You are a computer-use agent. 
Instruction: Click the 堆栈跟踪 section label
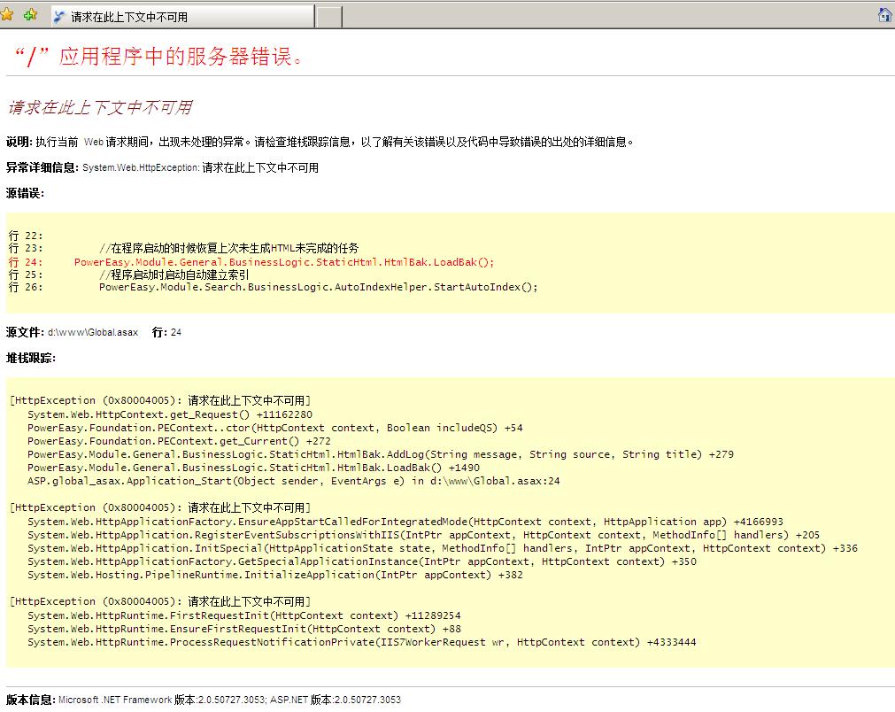point(30,358)
